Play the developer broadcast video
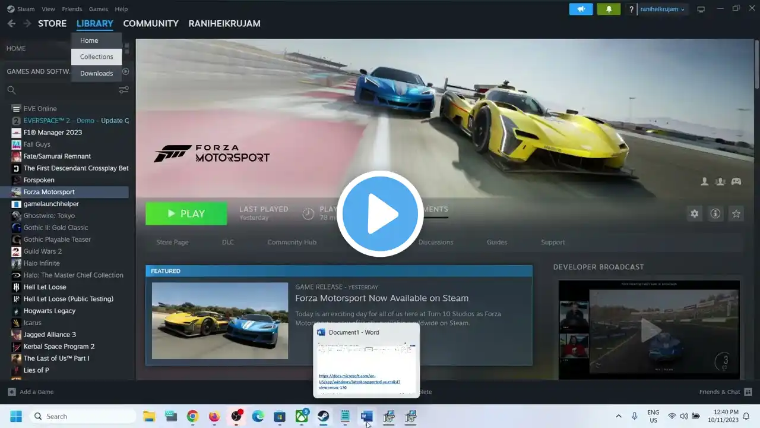The image size is (760, 428). click(649, 329)
